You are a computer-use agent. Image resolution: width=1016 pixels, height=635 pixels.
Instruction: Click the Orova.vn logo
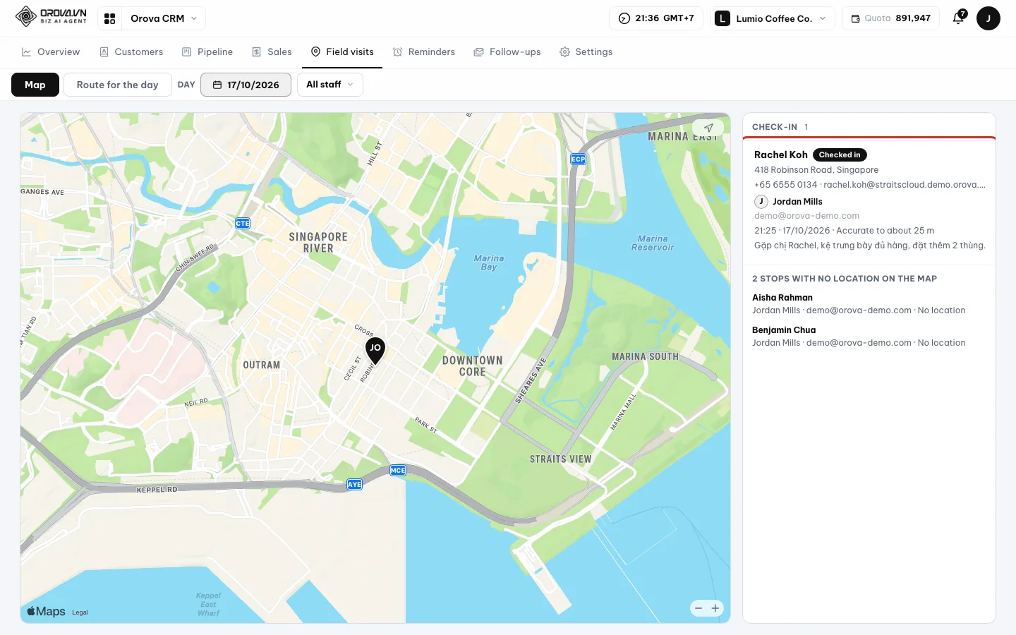coord(51,16)
